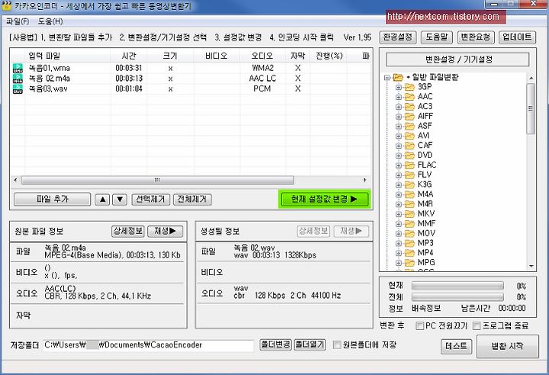The width and height of the screenshot is (549, 375).
Task: Expand the MOV tree node
Action: (x=399, y=233)
